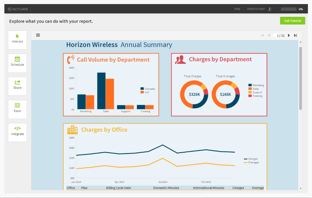The width and height of the screenshot is (312, 198).
Task: Click the Marketing Domestic bar
Action: point(81,102)
